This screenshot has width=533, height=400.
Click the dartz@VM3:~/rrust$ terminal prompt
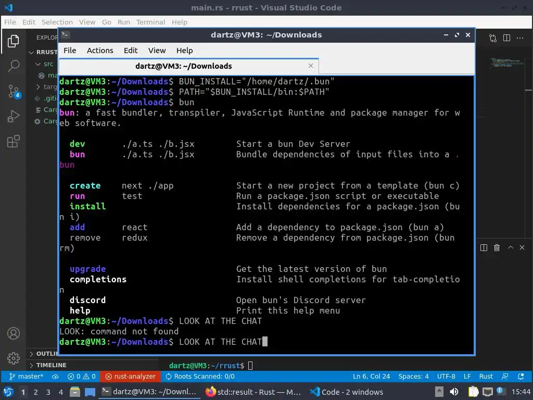point(207,366)
